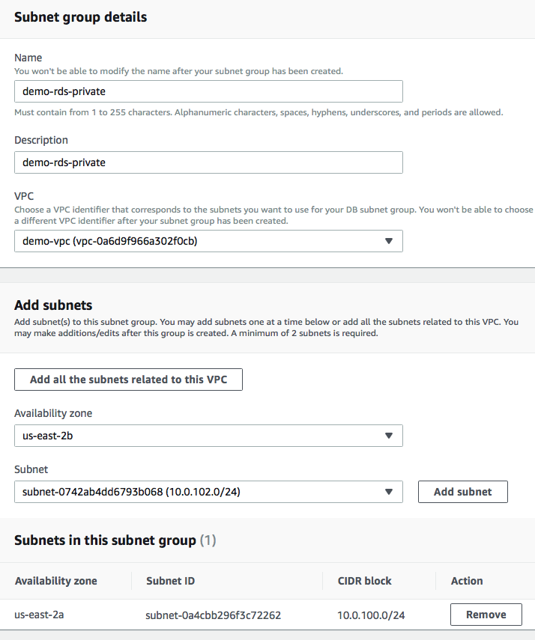Remove the us-east-2a subnet from the group
Screen dimensions: 535x640
point(486,615)
